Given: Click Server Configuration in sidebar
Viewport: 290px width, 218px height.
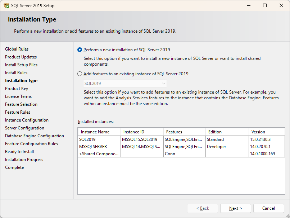Looking at the screenshot, I should coord(24,128).
